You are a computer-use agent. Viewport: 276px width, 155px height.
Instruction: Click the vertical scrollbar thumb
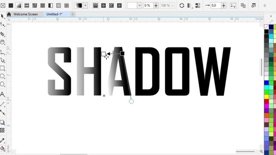pyautogui.click(x=261, y=67)
